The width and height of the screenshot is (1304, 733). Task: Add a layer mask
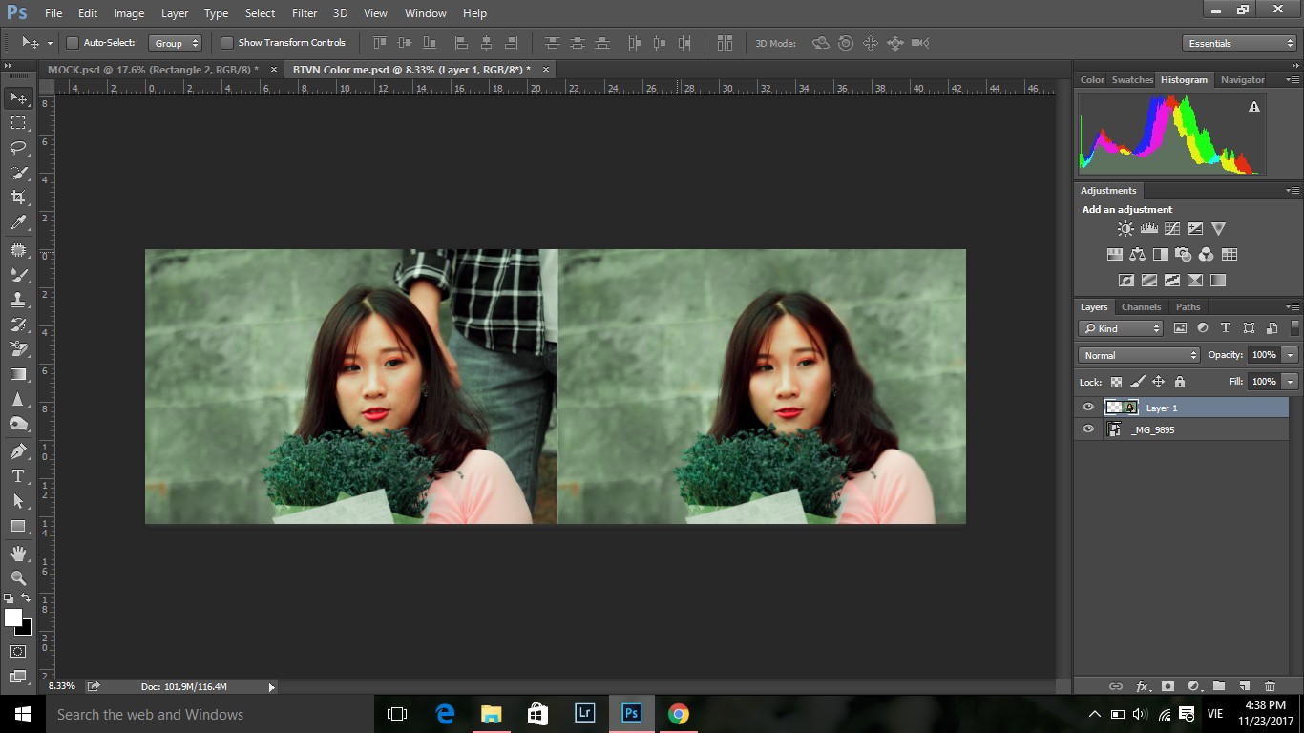(1167, 685)
